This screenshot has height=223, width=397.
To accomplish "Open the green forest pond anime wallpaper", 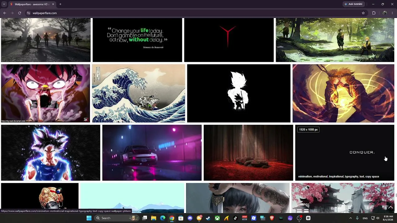I will (x=335, y=40).
